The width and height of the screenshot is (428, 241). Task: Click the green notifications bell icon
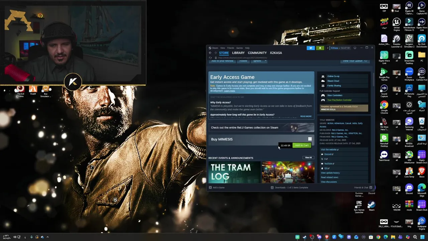320,48
